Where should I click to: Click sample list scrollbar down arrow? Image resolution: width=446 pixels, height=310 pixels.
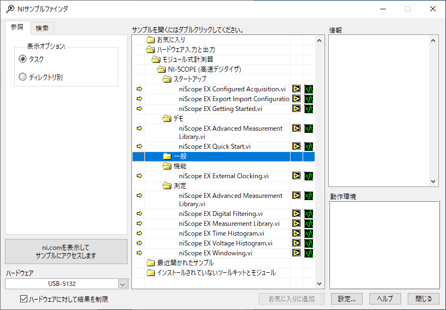click(x=319, y=284)
